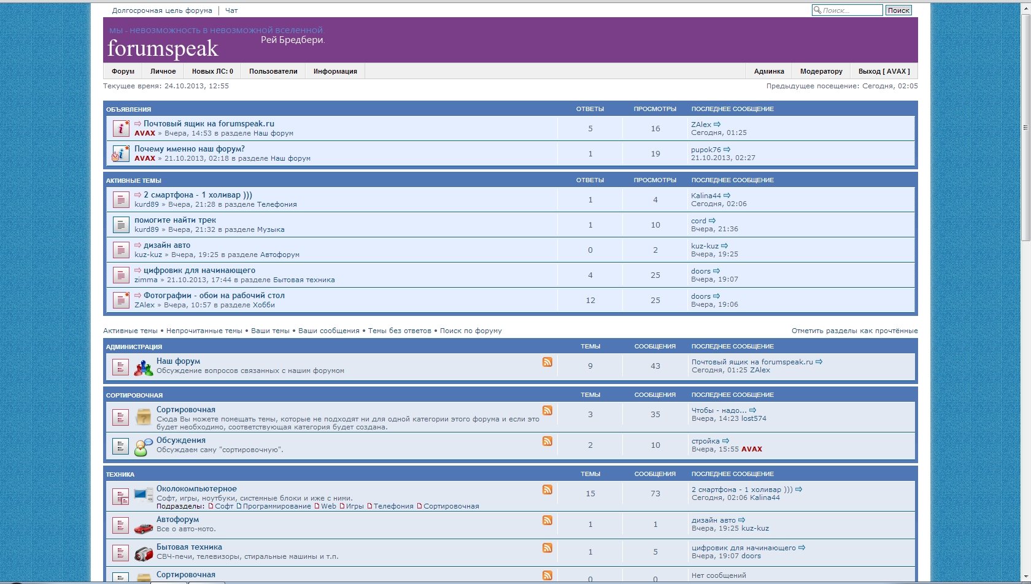
Task: Open the Информация menu
Action: [x=335, y=71]
